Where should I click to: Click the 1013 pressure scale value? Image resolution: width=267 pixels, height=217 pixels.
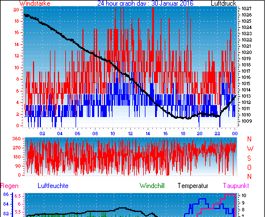click(x=247, y=96)
